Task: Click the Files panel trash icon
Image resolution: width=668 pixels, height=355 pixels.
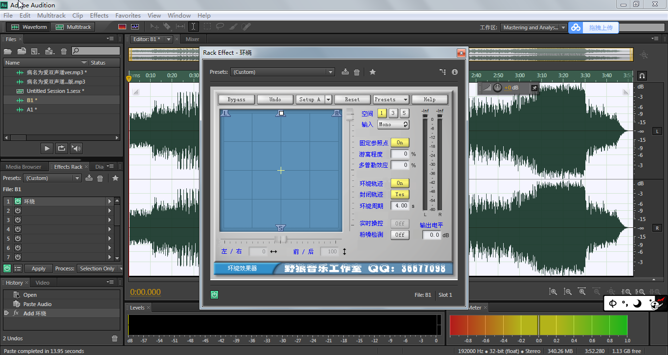Action: (x=64, y=51)
